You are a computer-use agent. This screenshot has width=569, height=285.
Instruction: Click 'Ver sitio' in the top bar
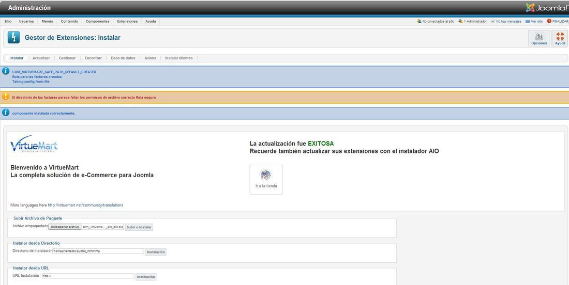pos(534,21)
